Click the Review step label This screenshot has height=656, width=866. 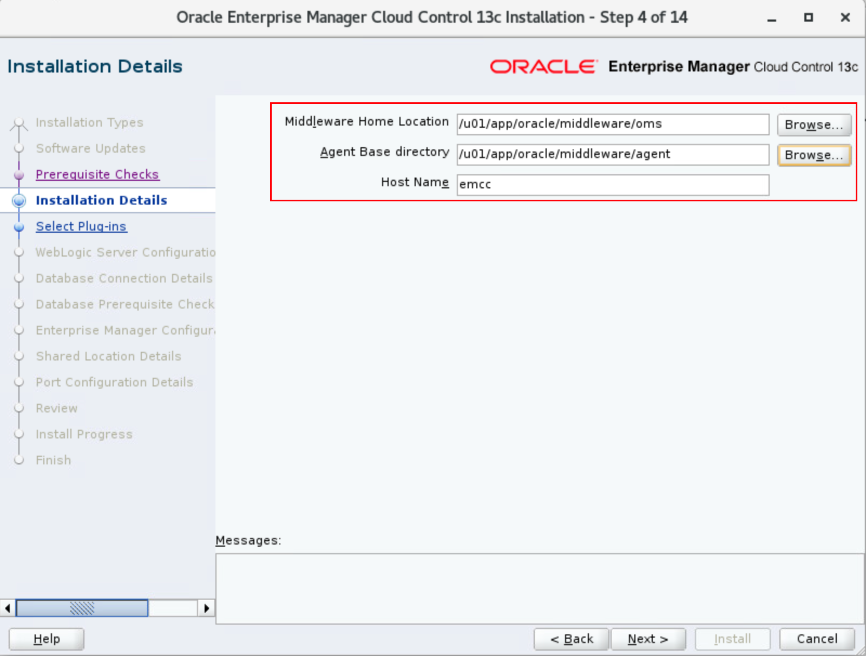56,408
